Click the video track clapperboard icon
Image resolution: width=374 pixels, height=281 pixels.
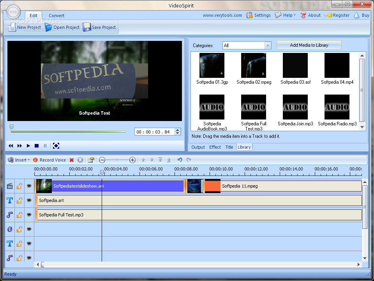[x=10, y=186]
